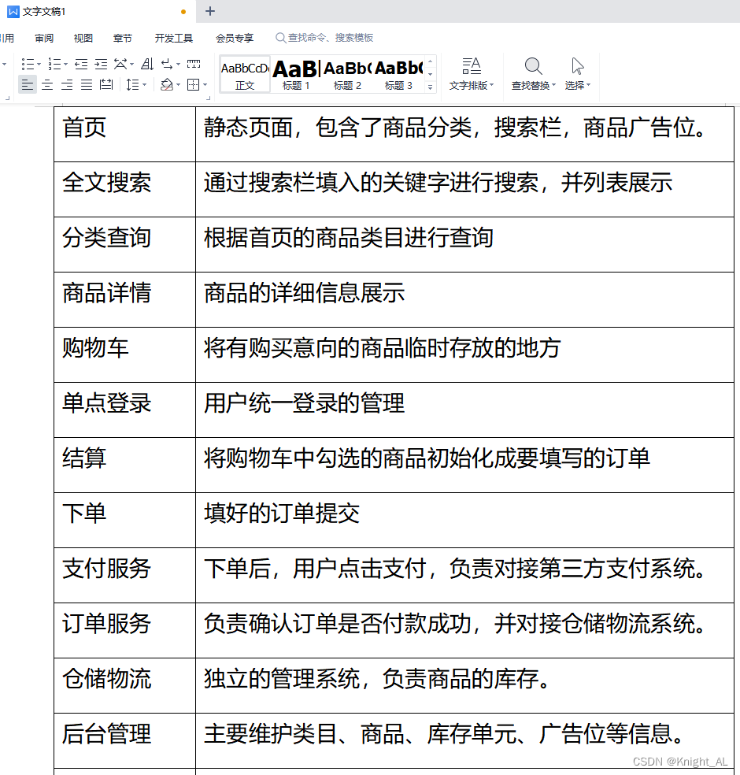Image resolution: width=740 pixels, height=775 pixels.
Task: Open the line spacing dropdown arrow
Action: click(145, 85)
